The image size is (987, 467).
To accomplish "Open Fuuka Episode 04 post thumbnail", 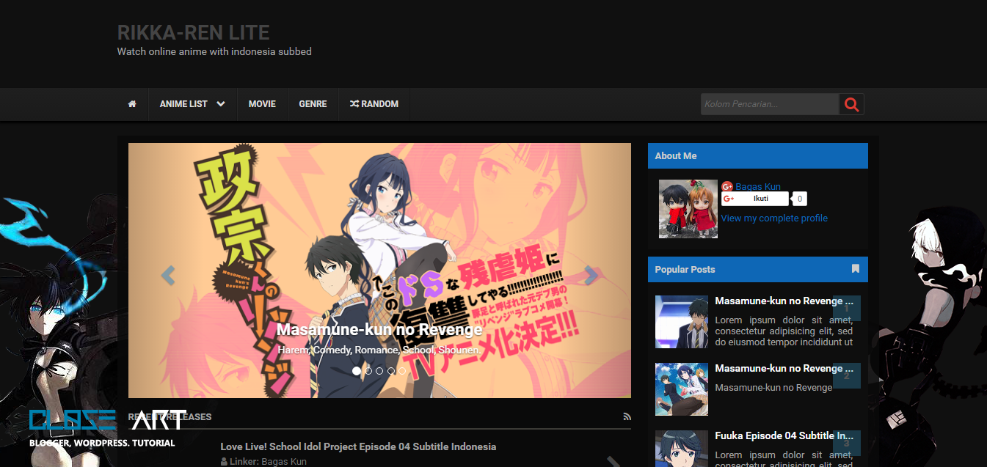I will click(x=682, y=449).
